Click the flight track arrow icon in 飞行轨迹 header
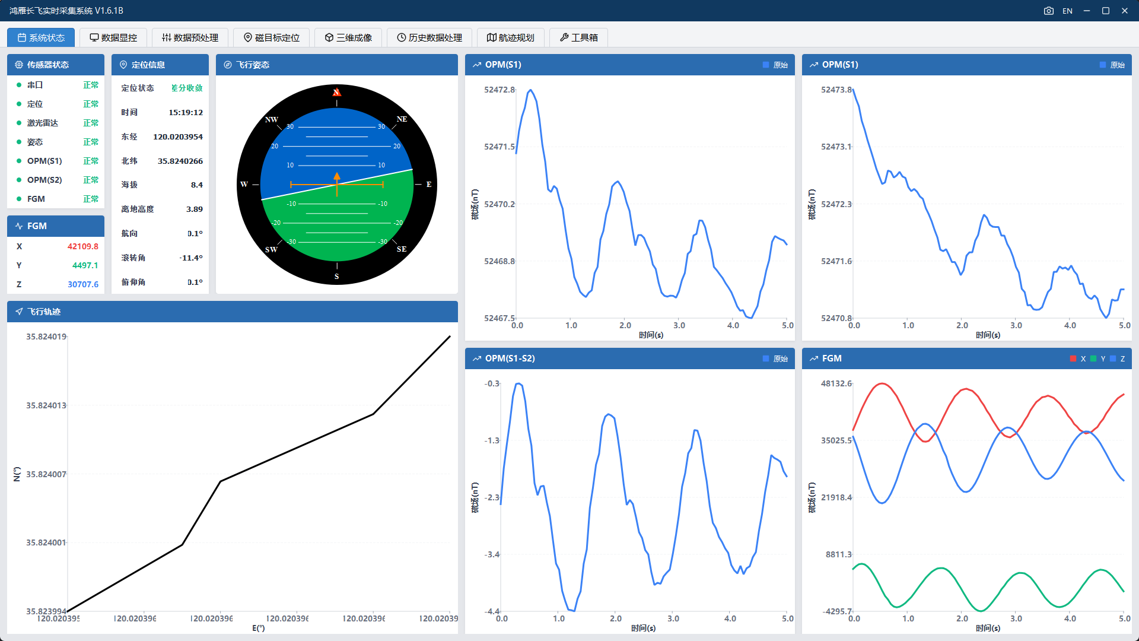The width and height of the screenshot is (1139, 641). (19, 312)
